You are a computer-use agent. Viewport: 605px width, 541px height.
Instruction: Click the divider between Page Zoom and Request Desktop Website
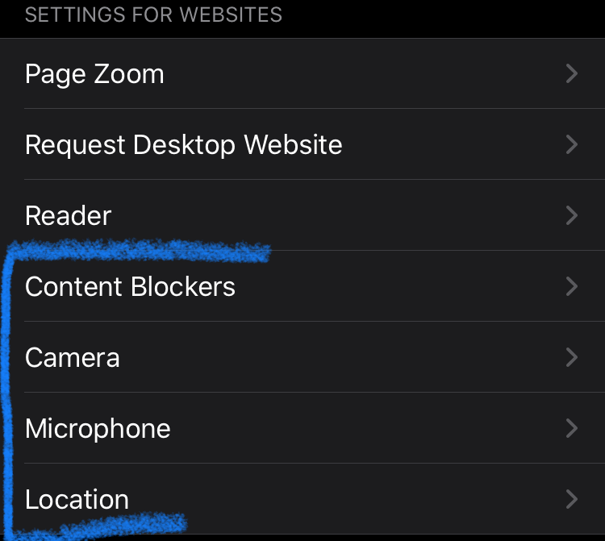click(x=315, y=109)
